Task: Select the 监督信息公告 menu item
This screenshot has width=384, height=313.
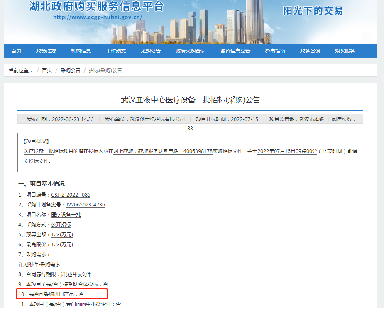Action: [x=235, y=51]
